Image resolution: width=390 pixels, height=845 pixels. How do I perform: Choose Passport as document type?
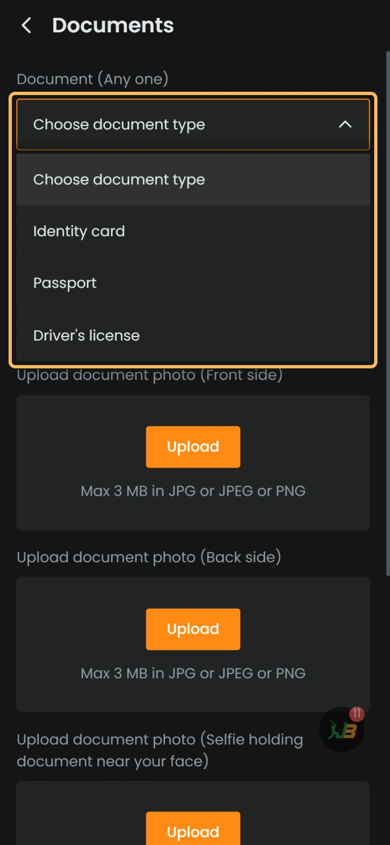(x=65, y=283)
